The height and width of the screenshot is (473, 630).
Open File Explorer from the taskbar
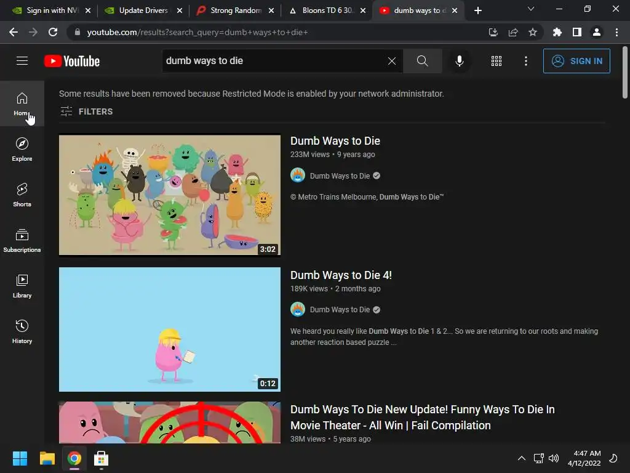click(x=47, y=458)
